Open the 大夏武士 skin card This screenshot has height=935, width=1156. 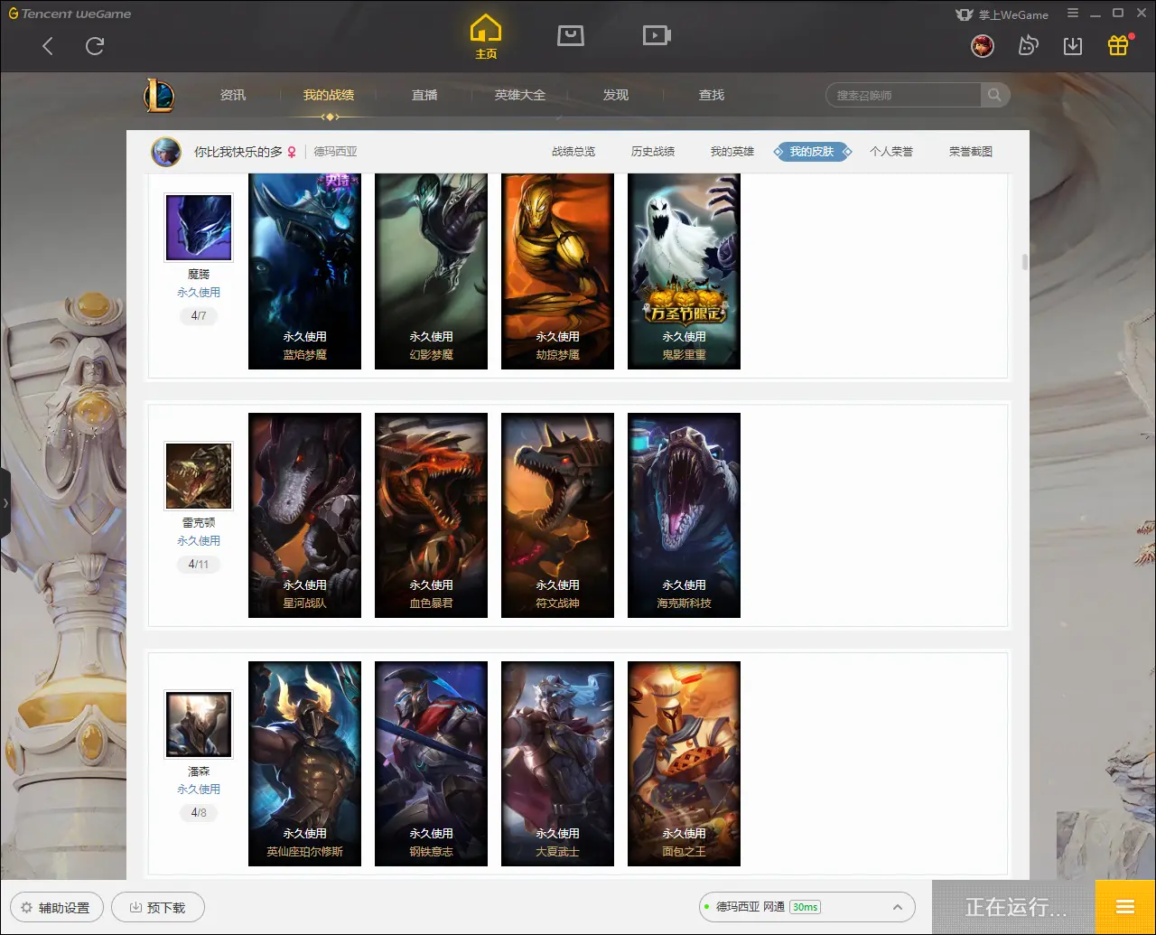pyautogui.click(x=557, y=764)
